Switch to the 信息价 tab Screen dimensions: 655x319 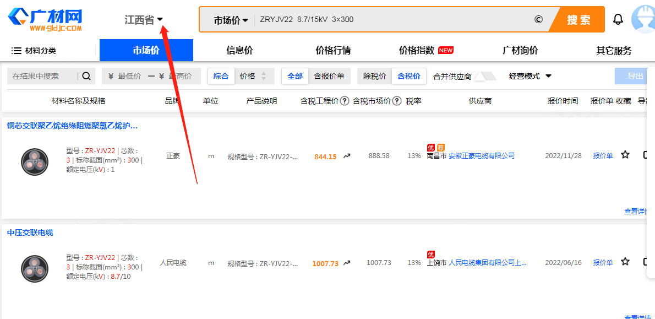(x=239, y=50)
